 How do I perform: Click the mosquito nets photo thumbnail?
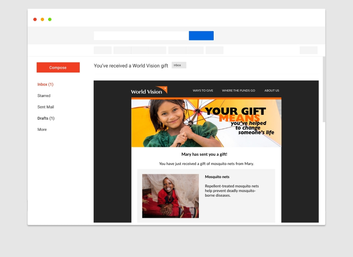tap(171, 196)
